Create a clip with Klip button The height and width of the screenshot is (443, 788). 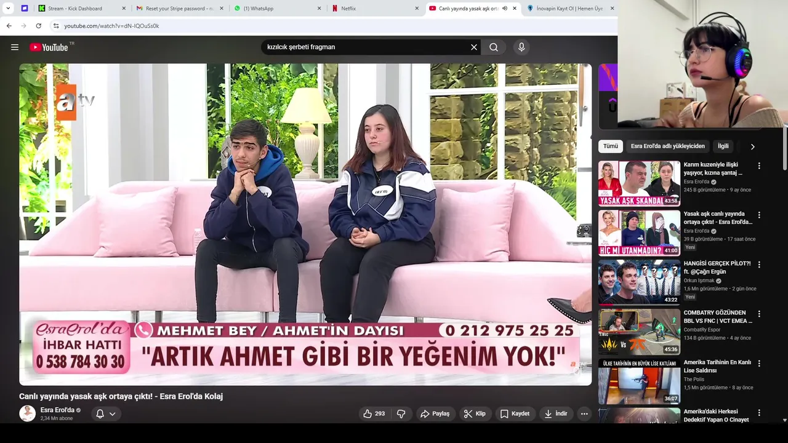[475, 414]
